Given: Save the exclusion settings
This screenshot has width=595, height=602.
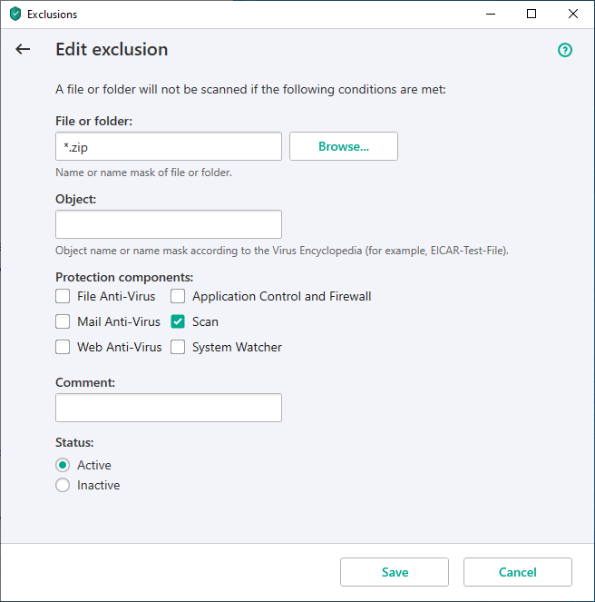Looking at the screenshot, I should tap(395, 572).
